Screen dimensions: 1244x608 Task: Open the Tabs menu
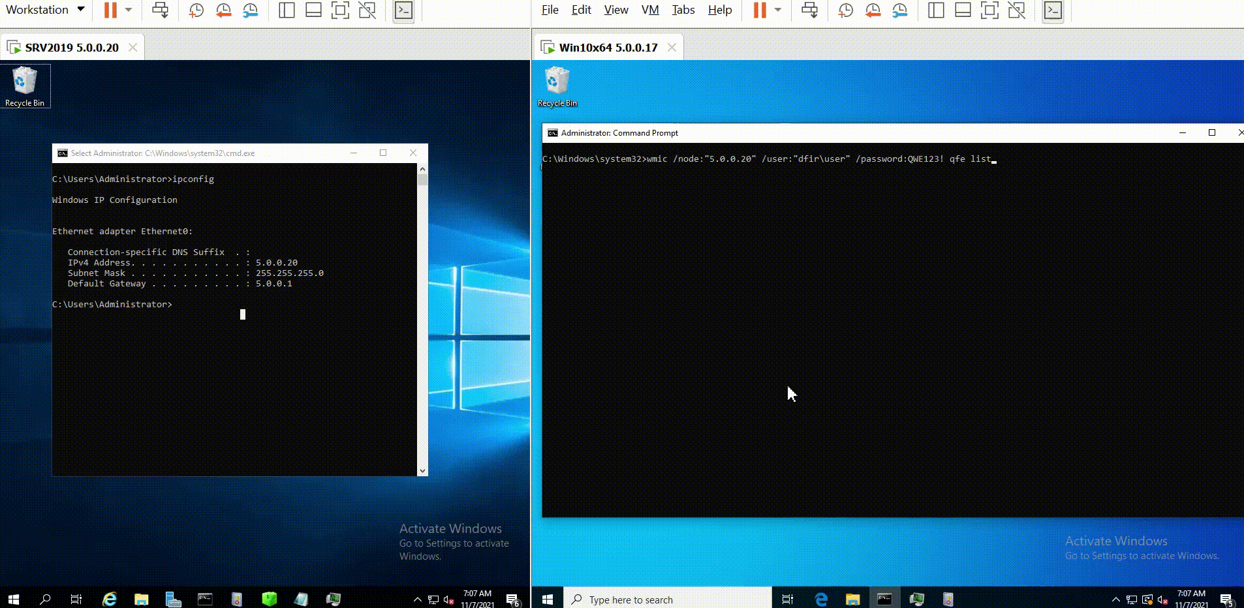683,10
